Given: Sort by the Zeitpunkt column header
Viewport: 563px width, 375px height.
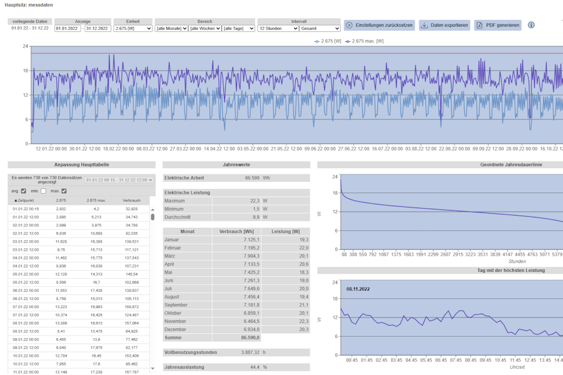Looking at the screenshot, I should tap(24, 200).
